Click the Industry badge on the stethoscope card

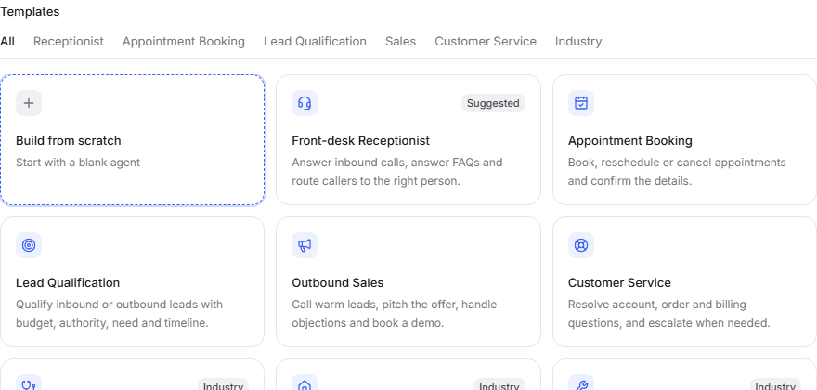(x=223, y=384)
